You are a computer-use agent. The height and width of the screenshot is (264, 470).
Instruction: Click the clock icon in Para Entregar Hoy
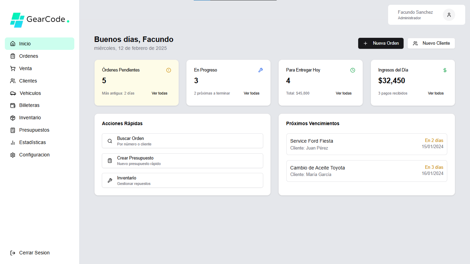click(x=353, y=70)
